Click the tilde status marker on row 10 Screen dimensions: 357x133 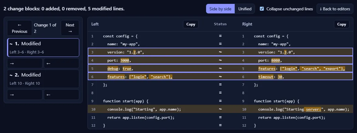coord(220,109)
